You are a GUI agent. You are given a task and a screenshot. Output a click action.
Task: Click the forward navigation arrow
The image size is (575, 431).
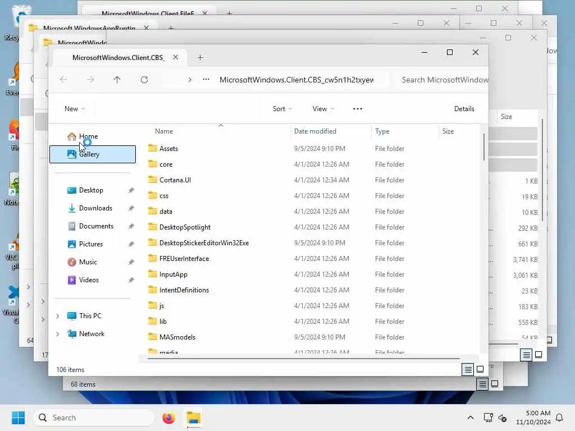click(90, 80)
